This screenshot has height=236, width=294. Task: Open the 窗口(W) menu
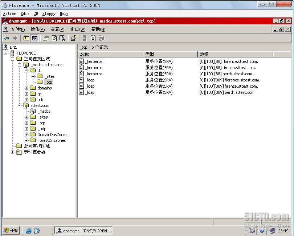78,29
